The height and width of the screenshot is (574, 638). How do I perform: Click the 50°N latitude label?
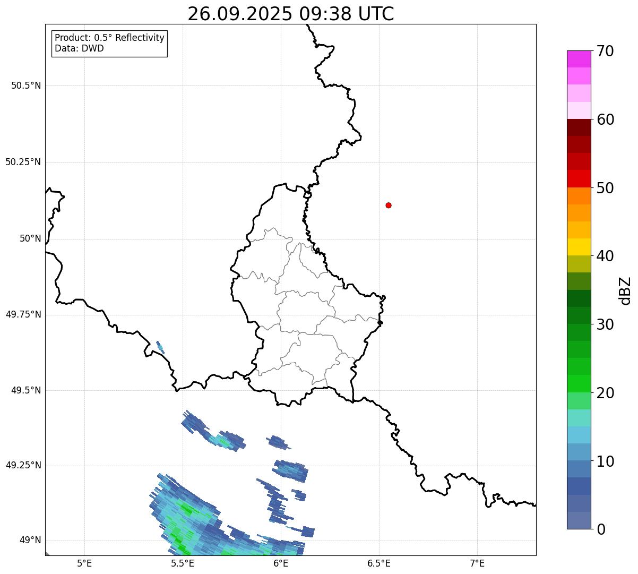click(30, 238)
